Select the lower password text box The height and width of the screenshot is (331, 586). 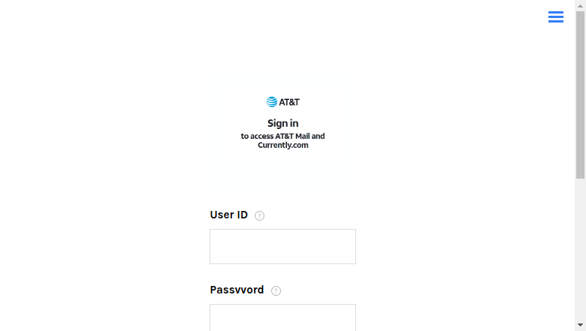[282, 317]
